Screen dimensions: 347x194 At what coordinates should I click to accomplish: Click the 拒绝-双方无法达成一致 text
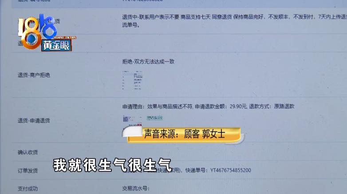tap(148, 62)
